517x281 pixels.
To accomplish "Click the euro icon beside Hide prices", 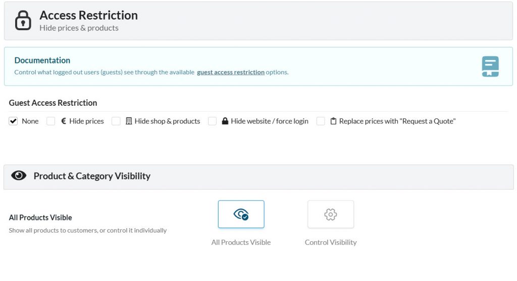I will coord(64,121).
